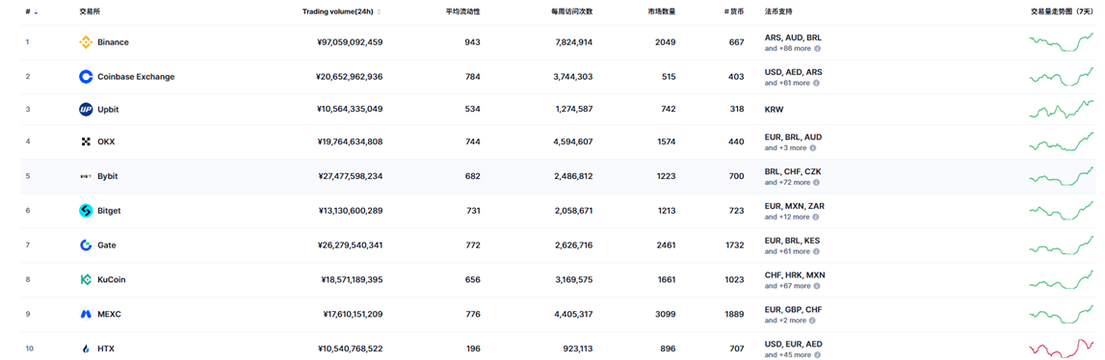Open Upbit 7-day volume sparkline

1062,109
